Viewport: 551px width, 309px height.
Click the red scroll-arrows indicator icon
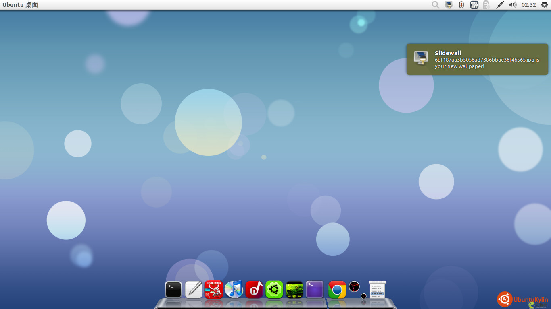click(461, 5)
